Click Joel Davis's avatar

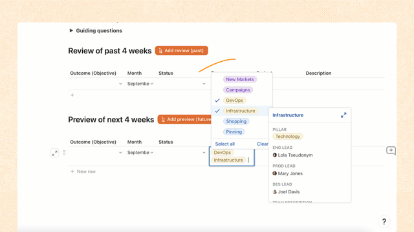274,192
